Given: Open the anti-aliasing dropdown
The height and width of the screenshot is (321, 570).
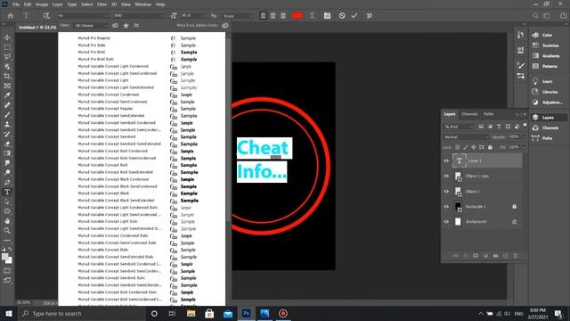Looking at the screenshot, I should (238, 16).
